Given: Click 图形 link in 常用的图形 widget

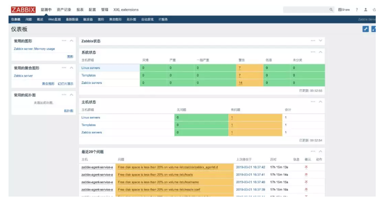Looking at the screenshot, I should coord(70,57).
